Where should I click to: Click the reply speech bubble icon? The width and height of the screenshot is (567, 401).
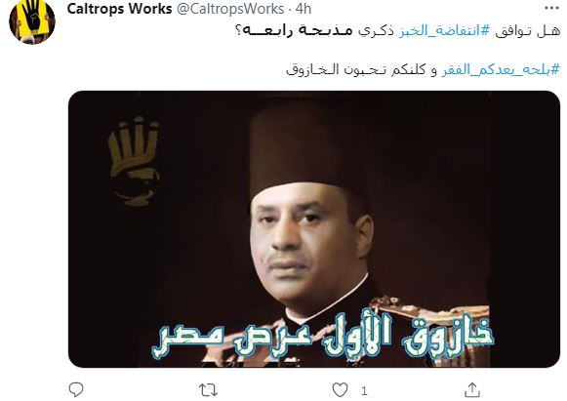[x=76, y=390]
